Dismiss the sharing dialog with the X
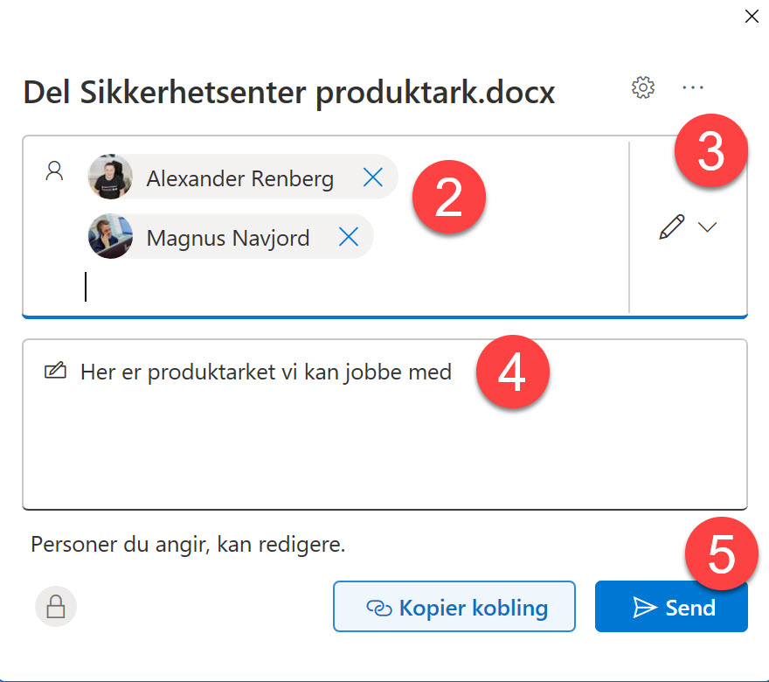 coord(752,16)
